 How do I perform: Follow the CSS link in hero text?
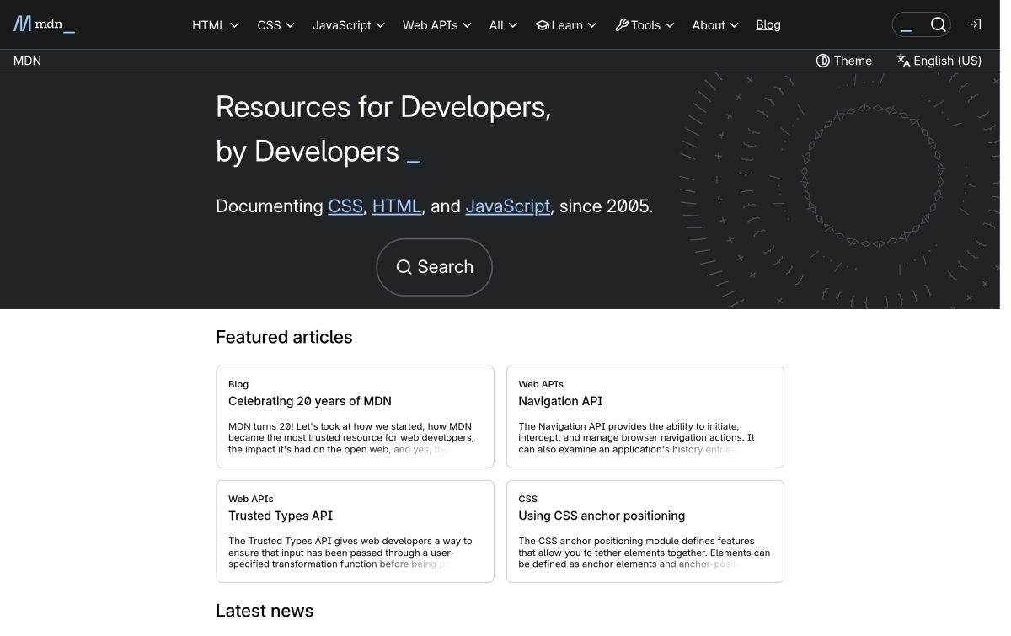point(345,206)
